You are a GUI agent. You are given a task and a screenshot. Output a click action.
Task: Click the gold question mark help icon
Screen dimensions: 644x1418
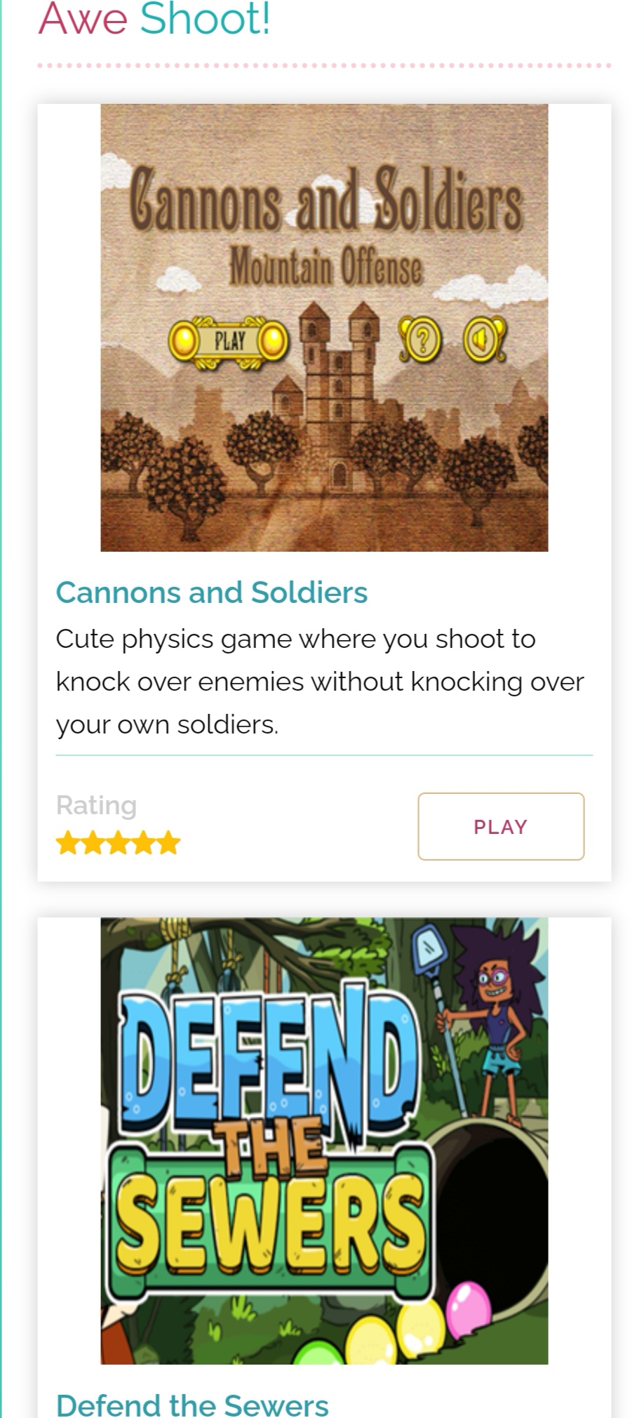(x=420, y=340)
